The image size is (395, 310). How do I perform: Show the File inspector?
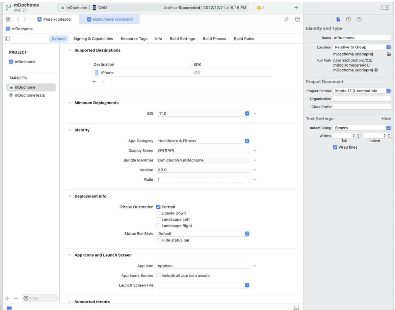(x=338, y=19)
